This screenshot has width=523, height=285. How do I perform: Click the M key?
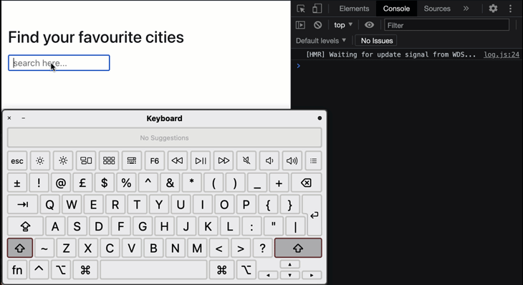197,248
